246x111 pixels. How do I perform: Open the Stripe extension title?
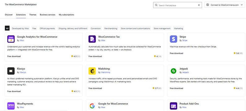tap(183, 37)
